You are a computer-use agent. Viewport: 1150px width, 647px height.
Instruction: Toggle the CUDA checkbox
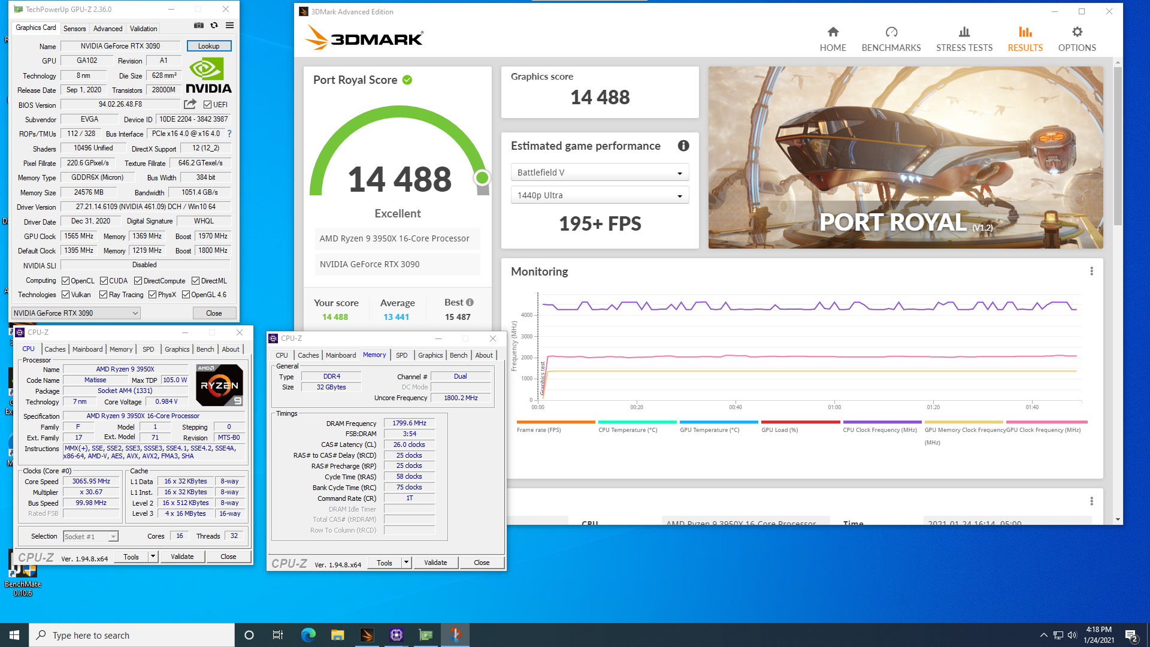point(104,281)
